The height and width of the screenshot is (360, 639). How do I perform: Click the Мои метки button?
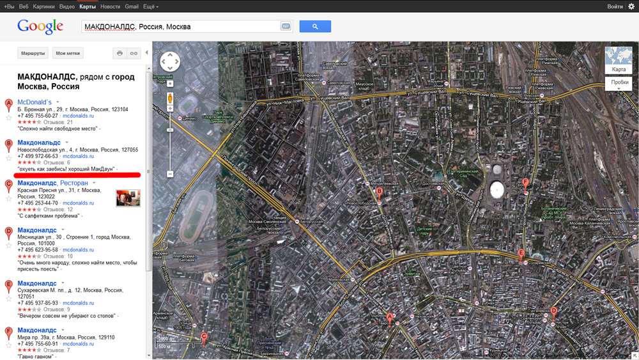(x=68, y=53)
